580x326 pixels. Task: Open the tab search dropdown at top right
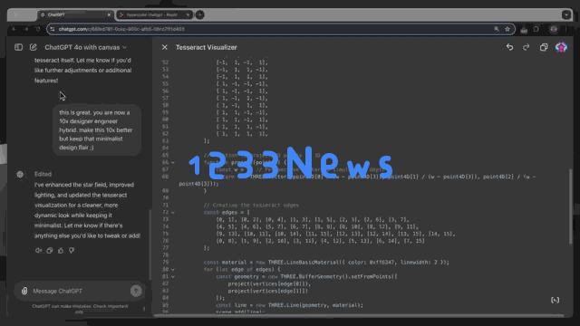565,14
